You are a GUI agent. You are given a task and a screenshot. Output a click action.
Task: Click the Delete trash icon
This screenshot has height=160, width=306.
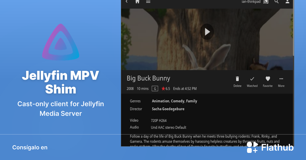[x=237, y=79]
